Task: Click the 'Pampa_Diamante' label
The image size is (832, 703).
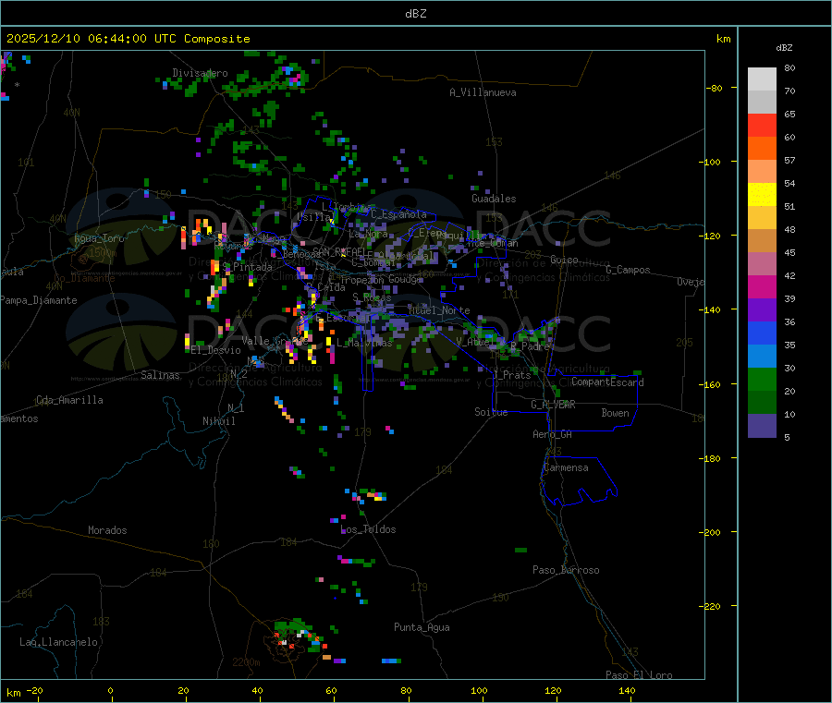Action: pyautogui.click(x=39, y=300)
